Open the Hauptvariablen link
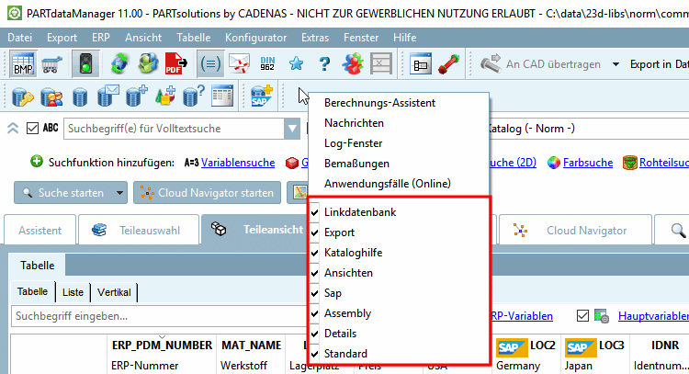689x374 pixels. tap(653, 315)
